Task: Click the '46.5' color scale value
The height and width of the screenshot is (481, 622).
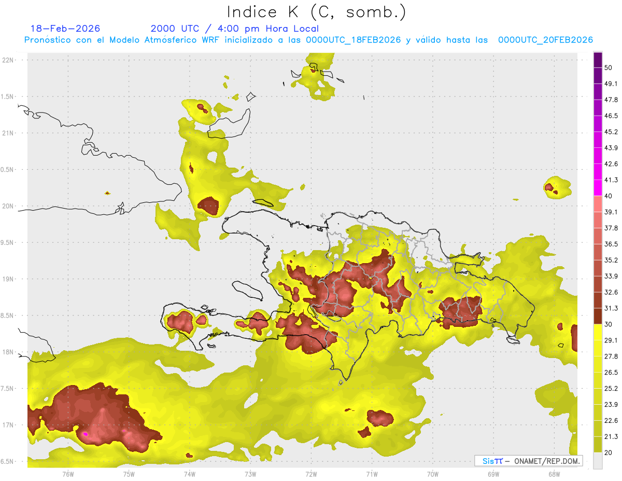Action: click(x=611, y=116)
